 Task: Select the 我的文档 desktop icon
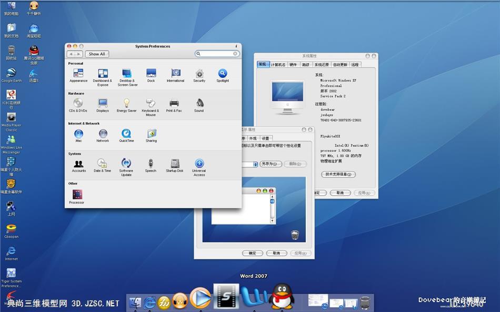point(11,31)
